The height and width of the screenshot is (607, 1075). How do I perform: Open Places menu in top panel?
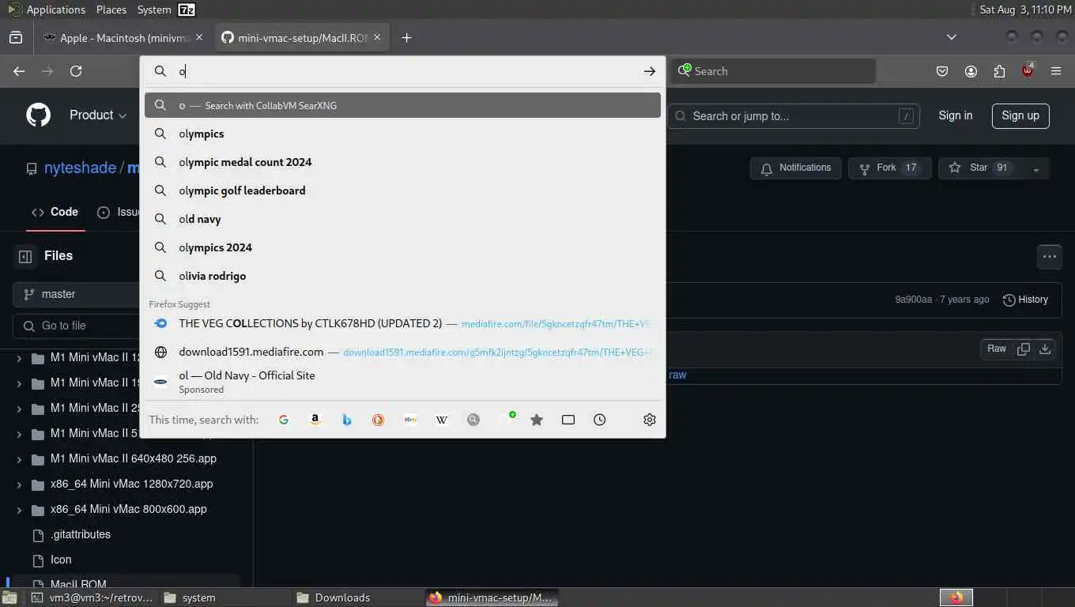pyautogui.click(x=111, y=9)
